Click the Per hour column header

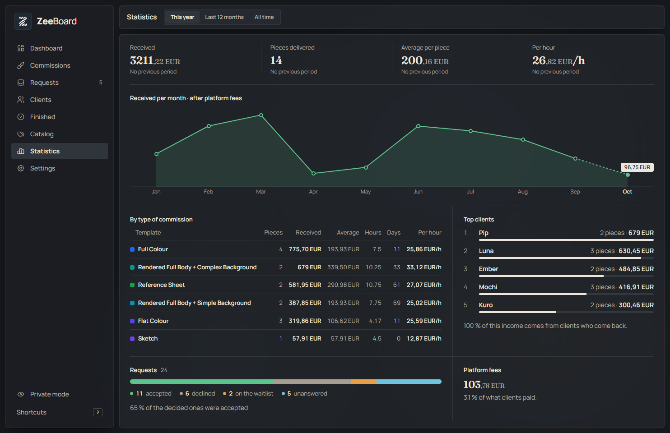click(430, 233)
